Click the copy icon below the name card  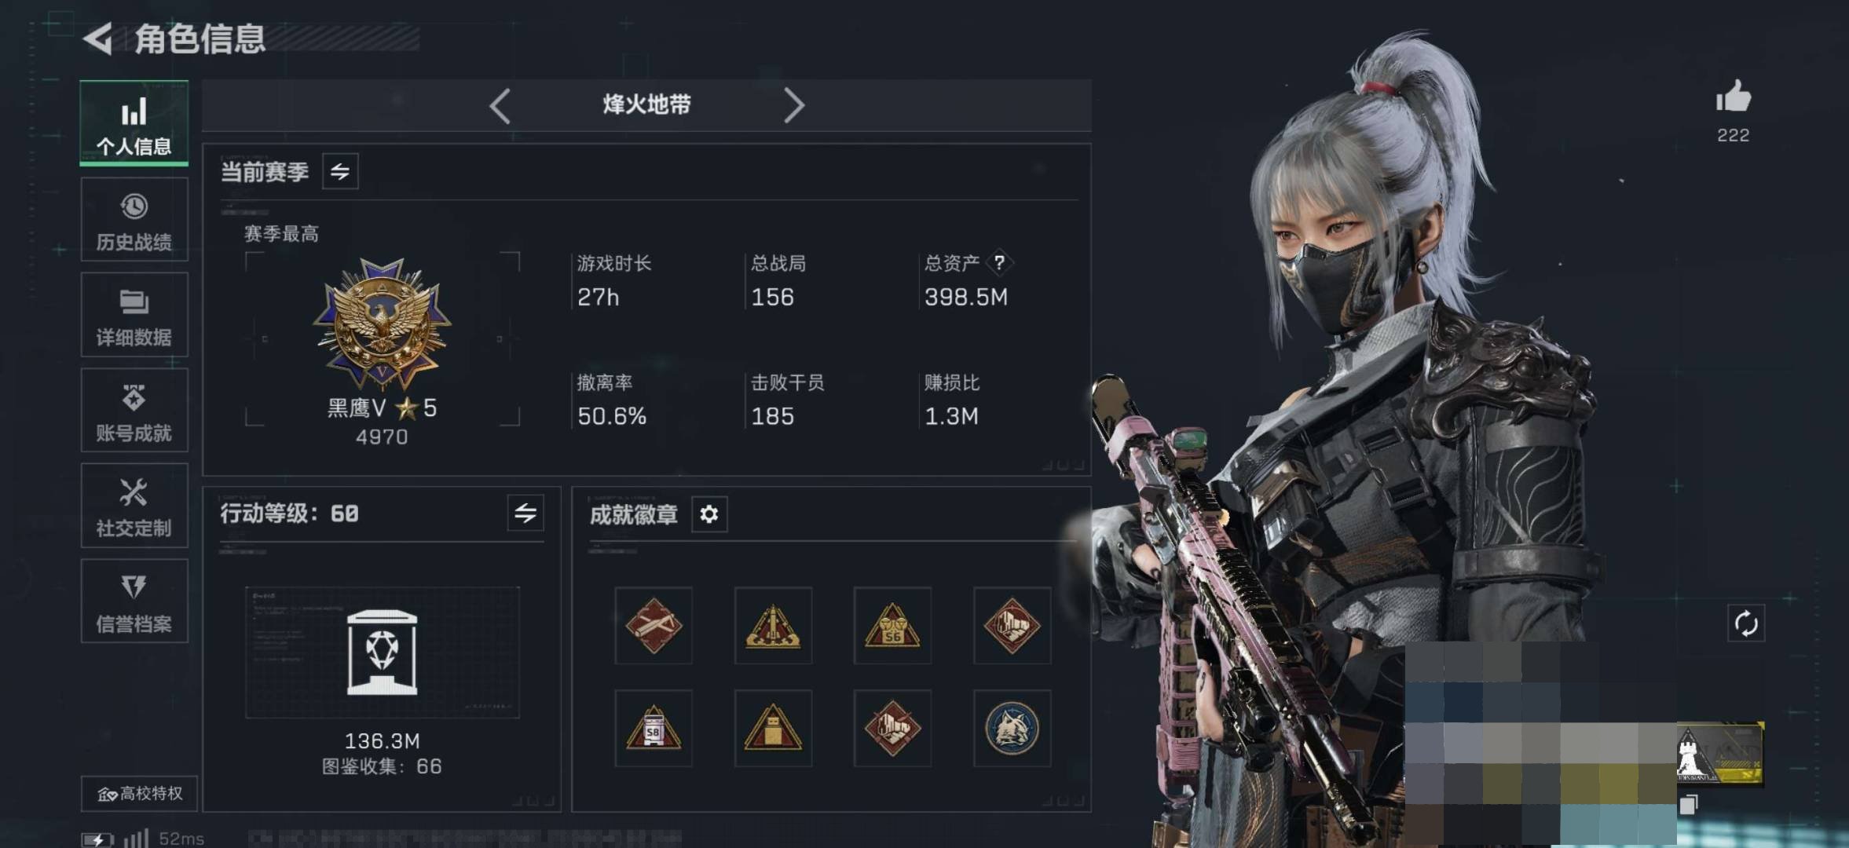[x=1688, y=805]
